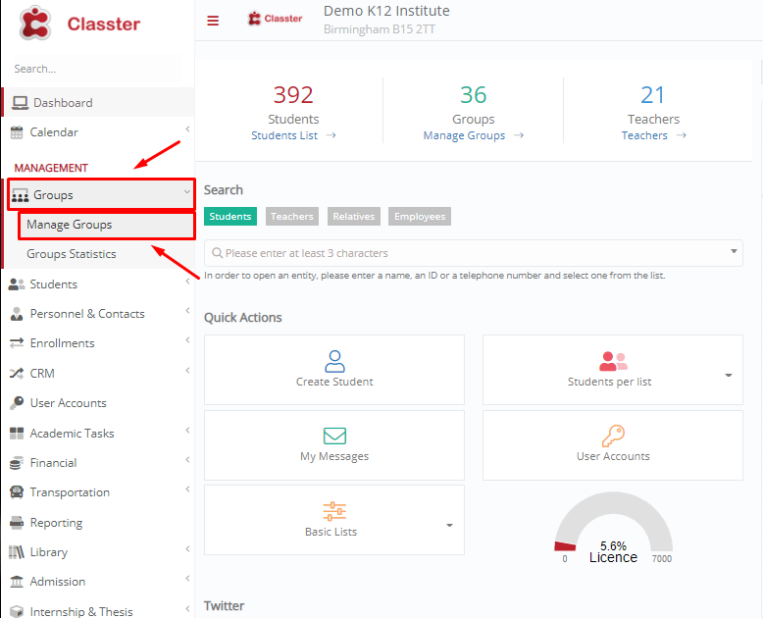Click the Academic Tasks grid icon
Image resolution: width=763 pixels, height=618 pixels.
click(17, 433)
